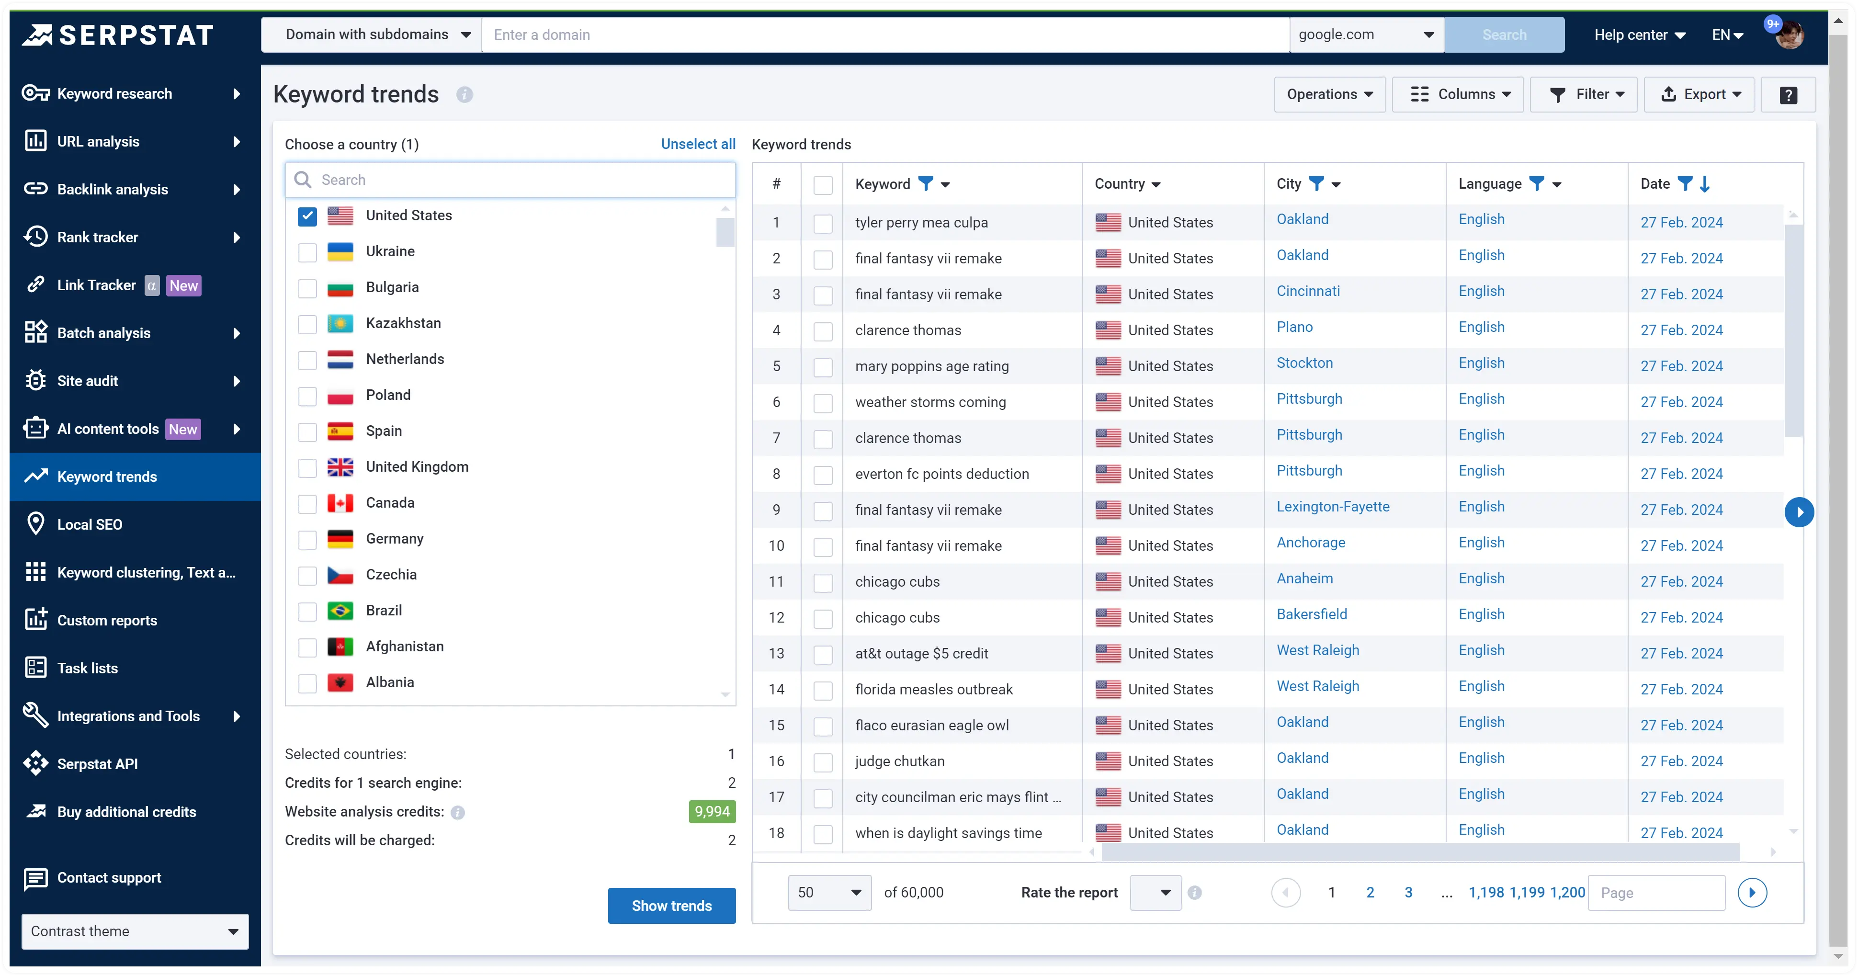1858x976 pixels.
Task: Select the 'tyler perry mea culpa' row checkbox
Action: click(x=823, y=223)
